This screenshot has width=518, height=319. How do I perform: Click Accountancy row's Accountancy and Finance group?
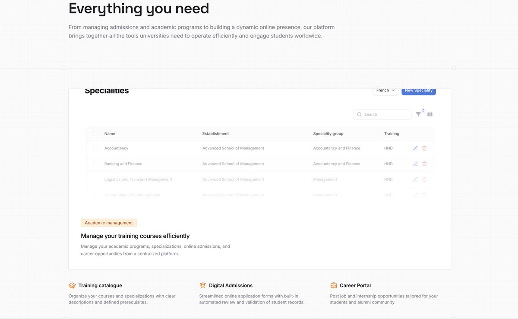point(337,148)
